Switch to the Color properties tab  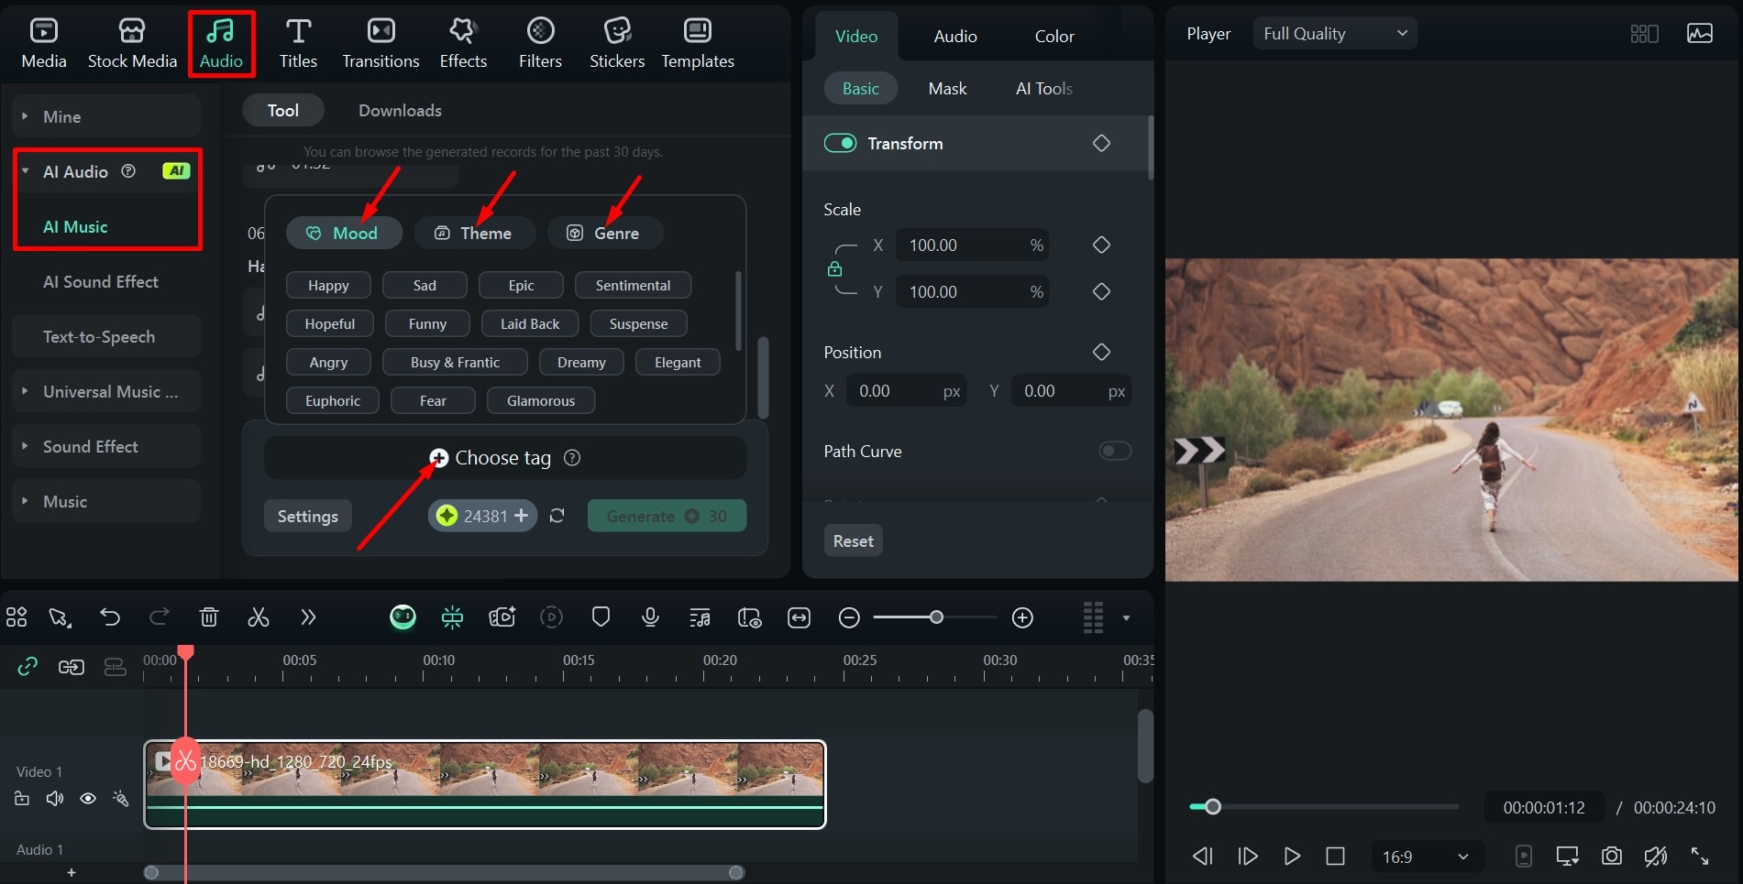point(1054,37)
